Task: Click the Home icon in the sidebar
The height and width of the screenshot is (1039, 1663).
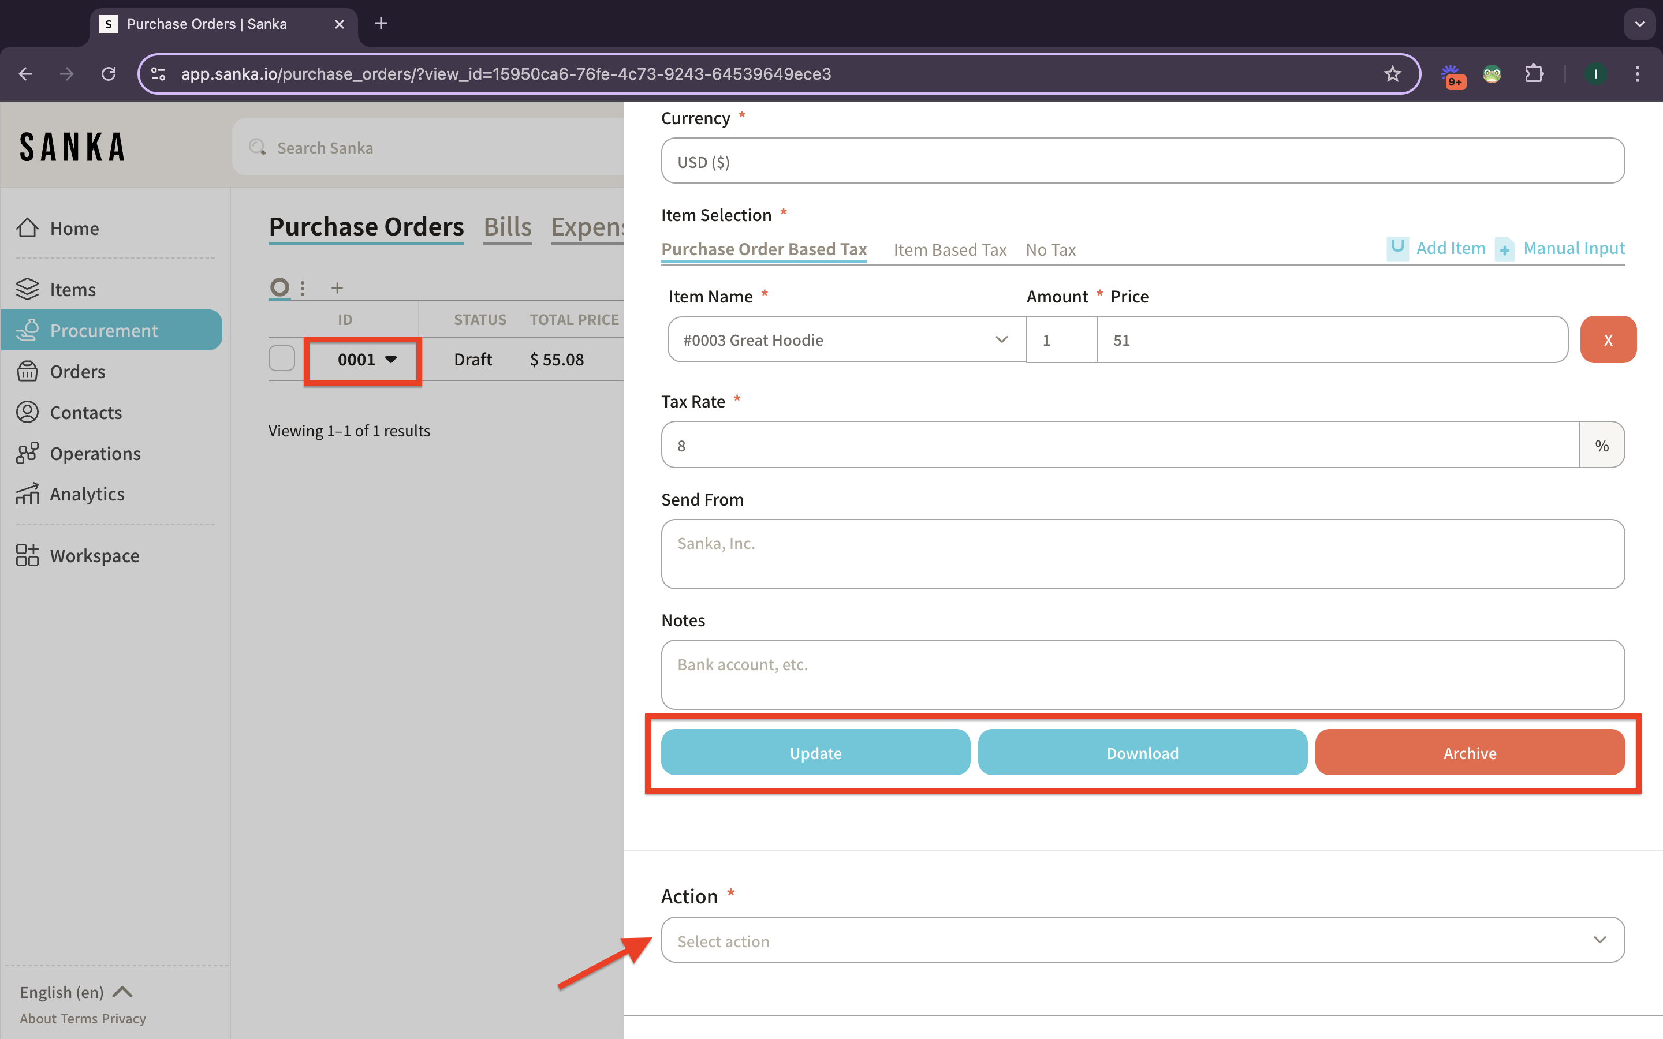Action: (28, 227)
